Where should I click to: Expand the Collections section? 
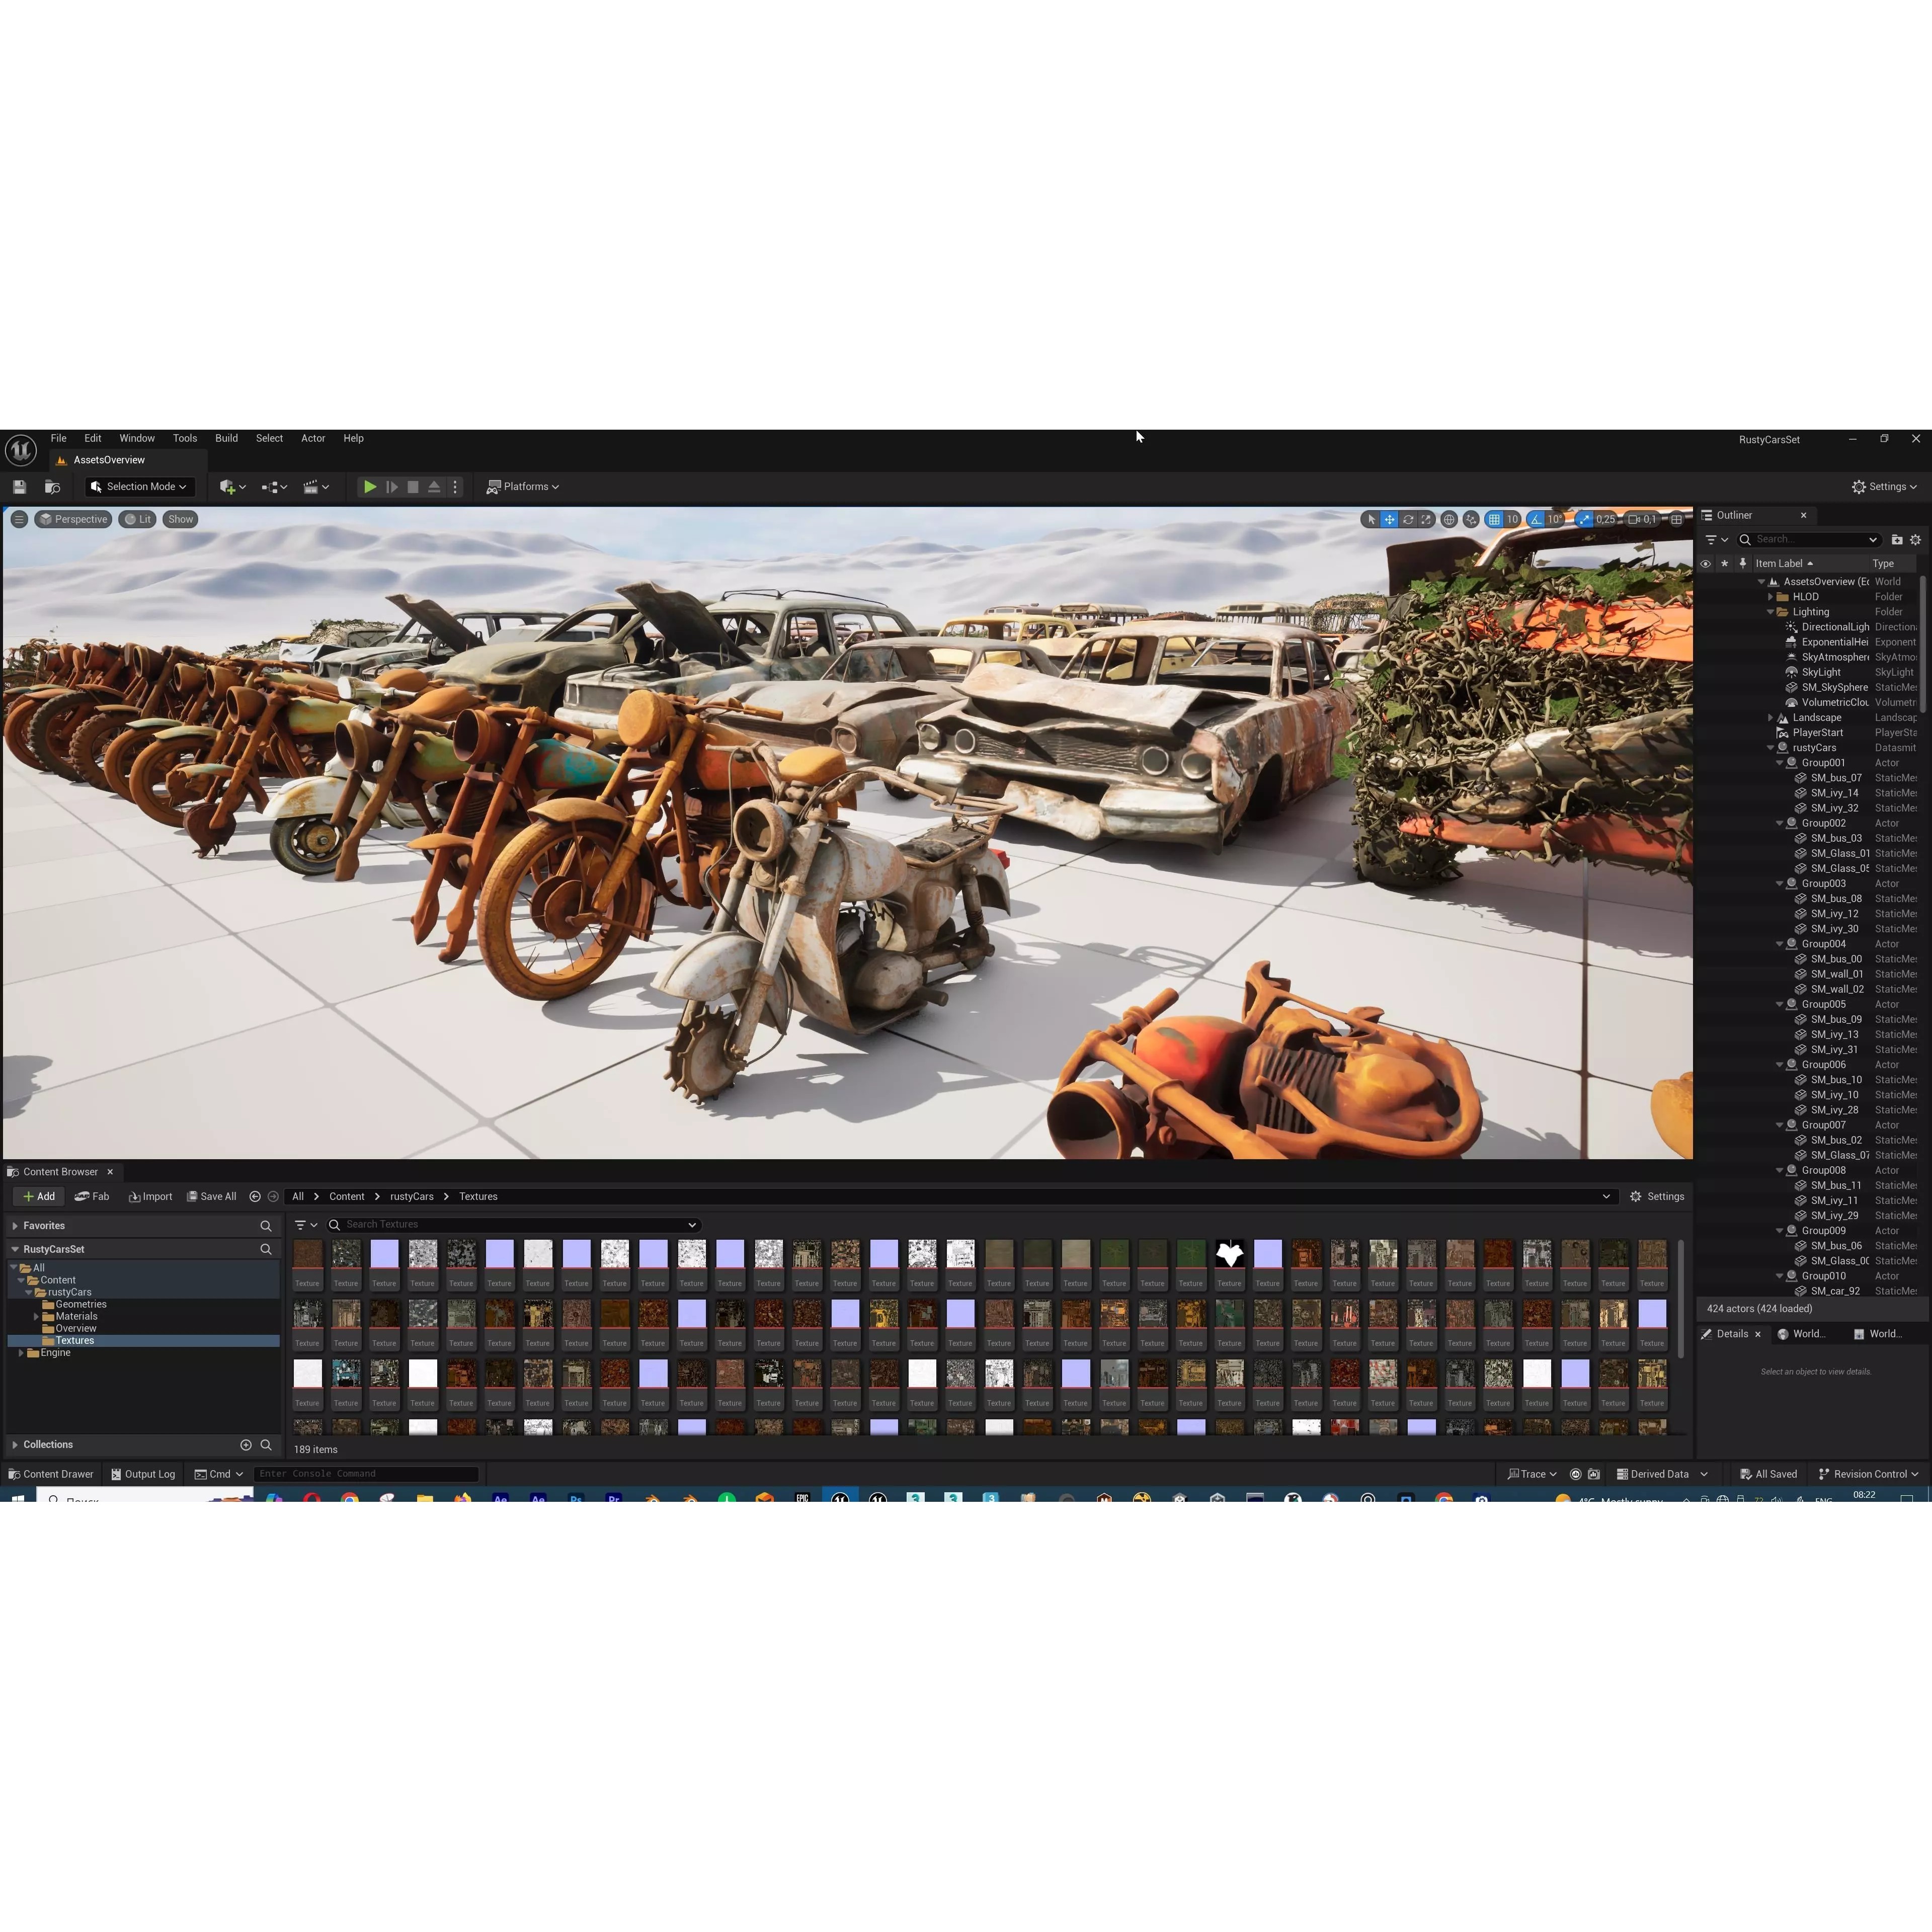point(15,1445)
